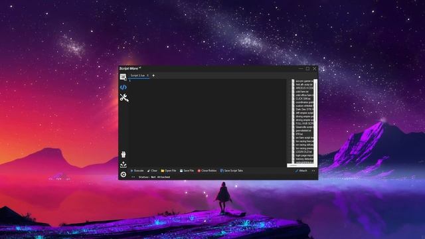Add a new script tab with plus
Screen dimensions: 425x239
tap(153, 76)
